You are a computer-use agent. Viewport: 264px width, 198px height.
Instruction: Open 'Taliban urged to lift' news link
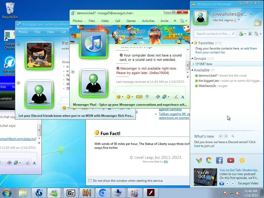(174, 116)
